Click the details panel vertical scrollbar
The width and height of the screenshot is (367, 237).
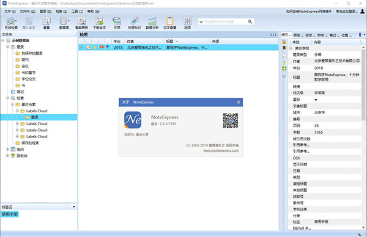point(363,138)
